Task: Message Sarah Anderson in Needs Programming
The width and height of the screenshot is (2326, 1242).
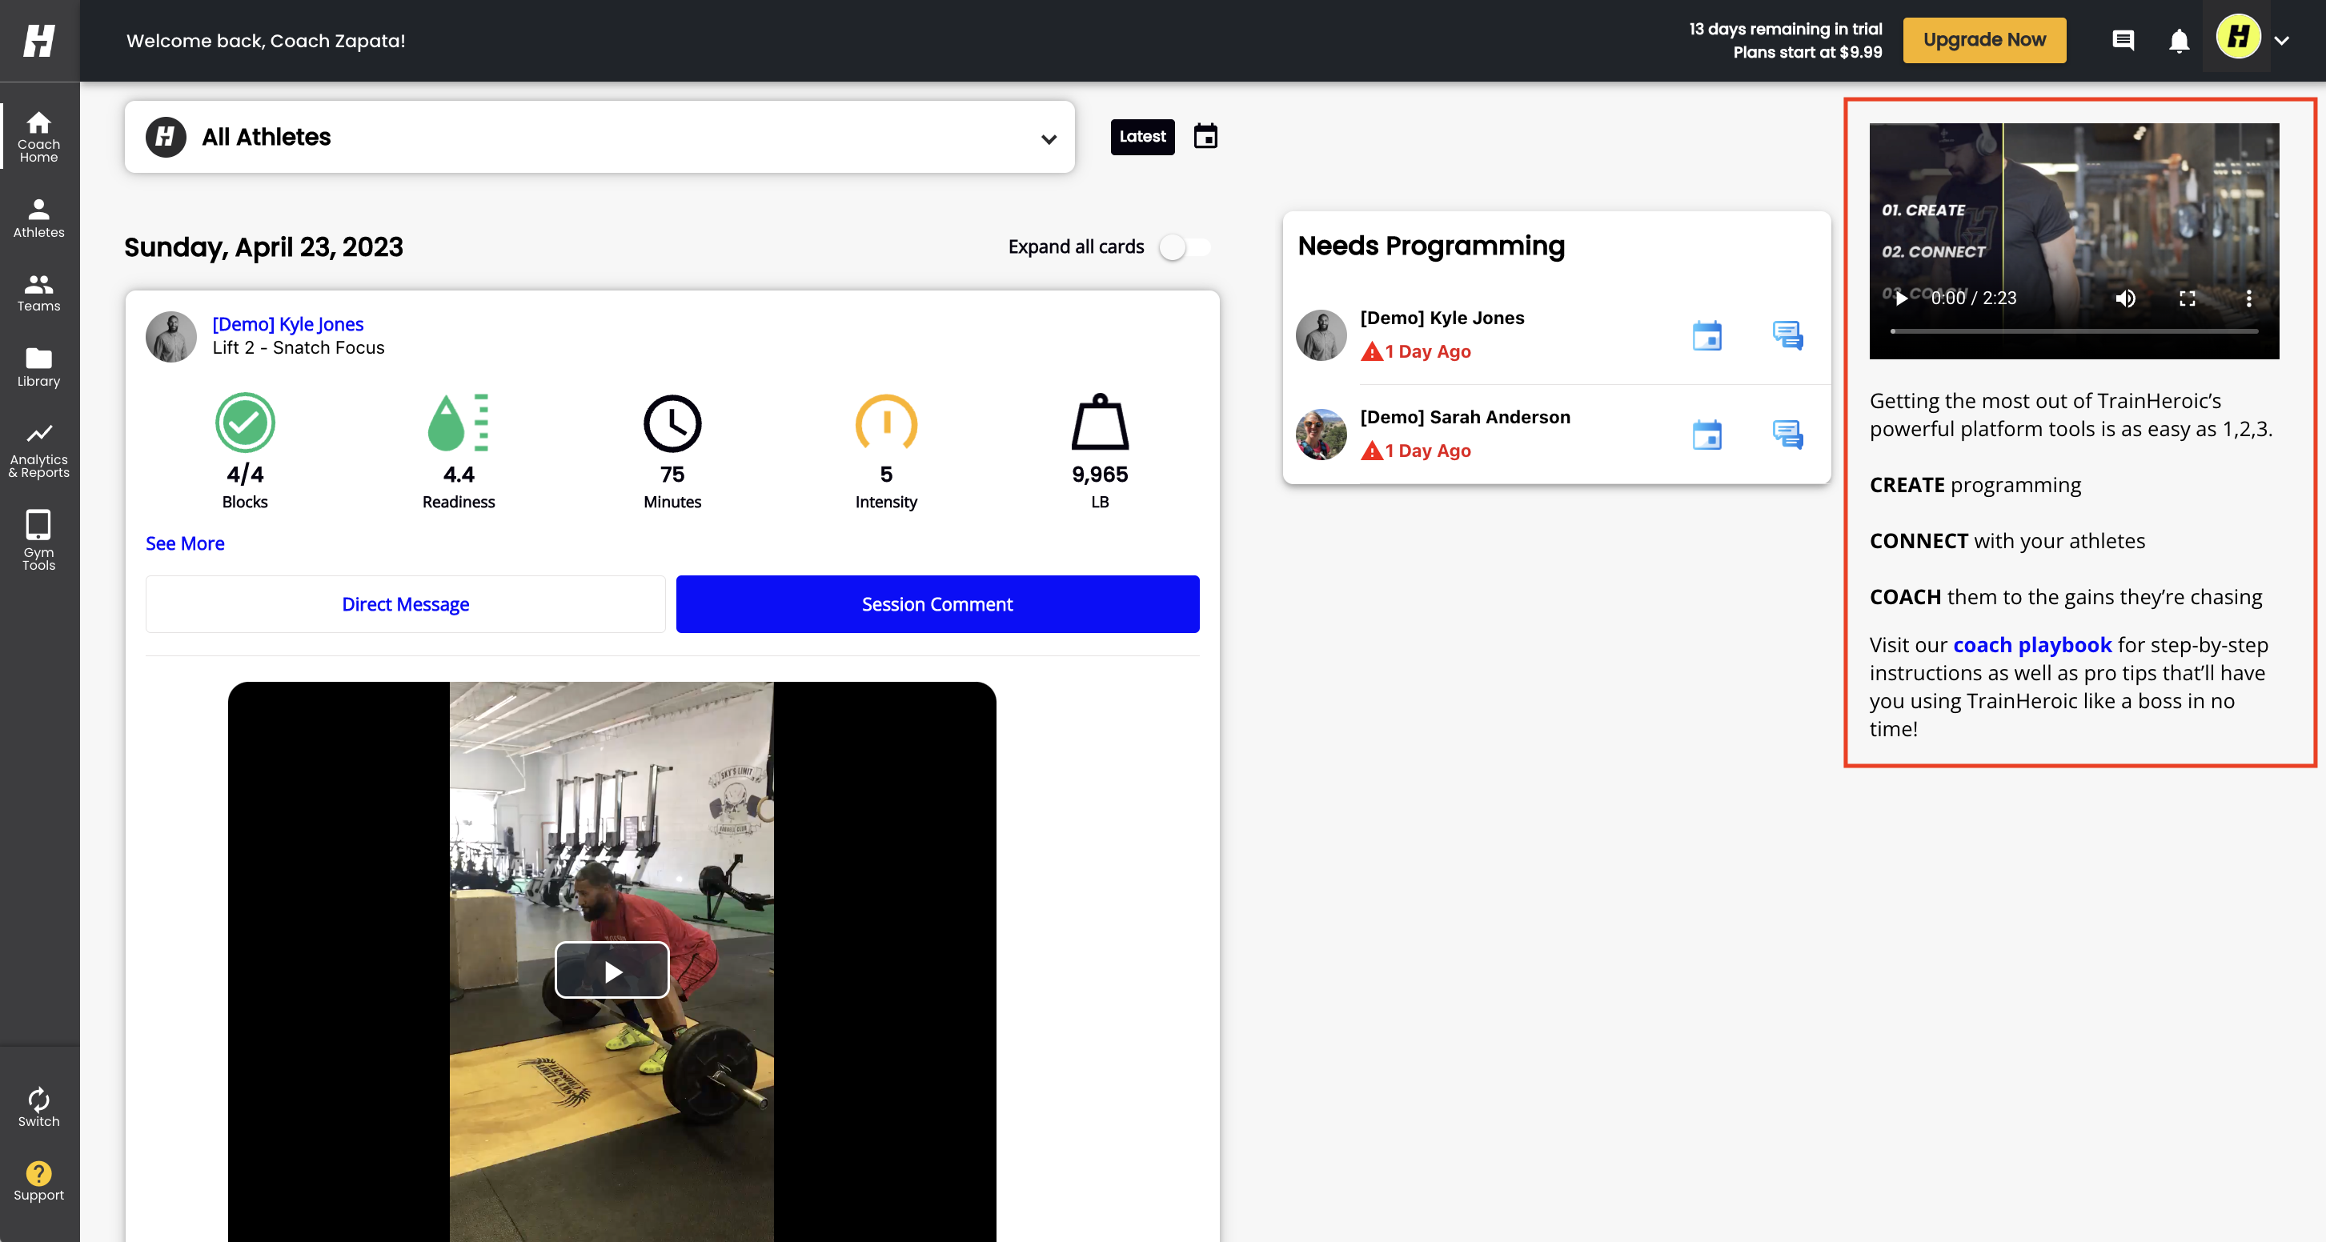Action: (x=1787, y=435)
